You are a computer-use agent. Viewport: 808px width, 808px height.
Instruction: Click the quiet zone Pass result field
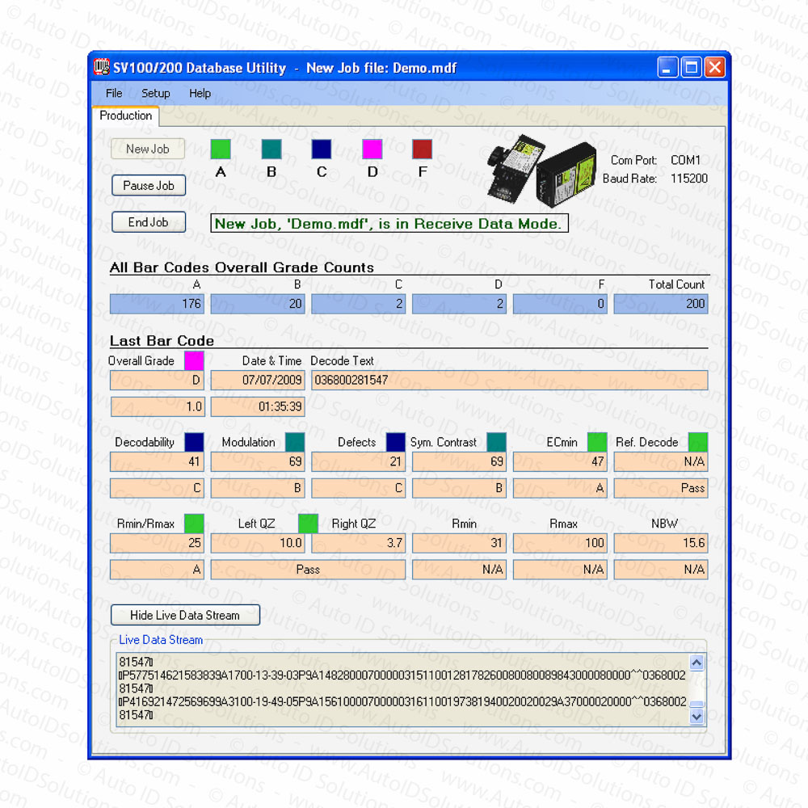(308, 570)
